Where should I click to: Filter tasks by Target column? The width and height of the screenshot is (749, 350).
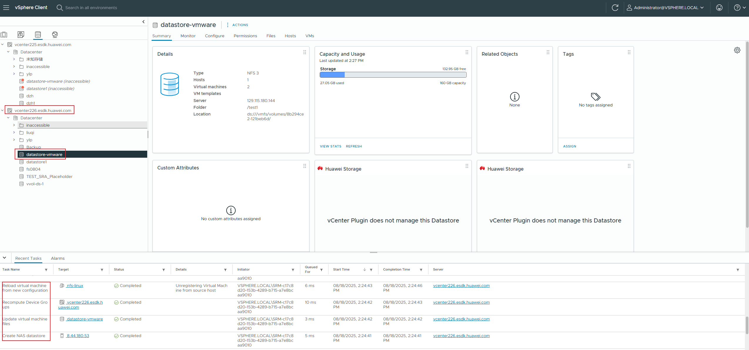click(x=102, y=270)
